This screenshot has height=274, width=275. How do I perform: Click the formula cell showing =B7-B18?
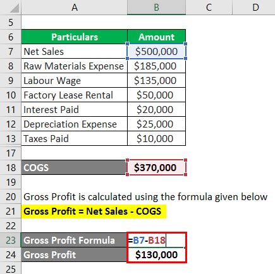click(x=156, y=241)
